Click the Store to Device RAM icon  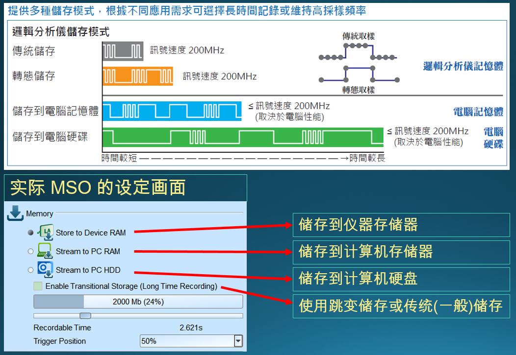(x=46, y=232)
